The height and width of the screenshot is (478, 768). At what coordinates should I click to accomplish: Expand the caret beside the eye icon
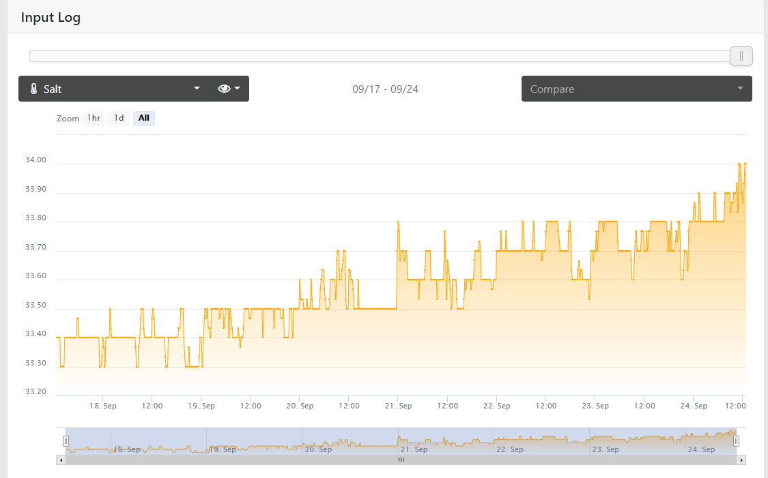tap(238, 89)
